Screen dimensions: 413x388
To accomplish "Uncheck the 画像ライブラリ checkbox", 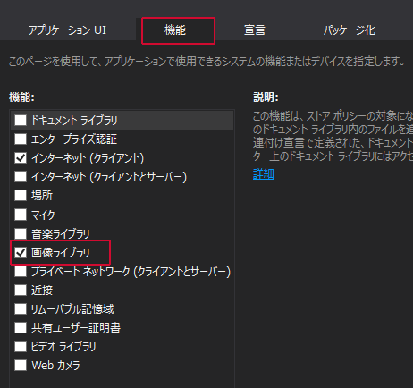I will tap(21, 253).
